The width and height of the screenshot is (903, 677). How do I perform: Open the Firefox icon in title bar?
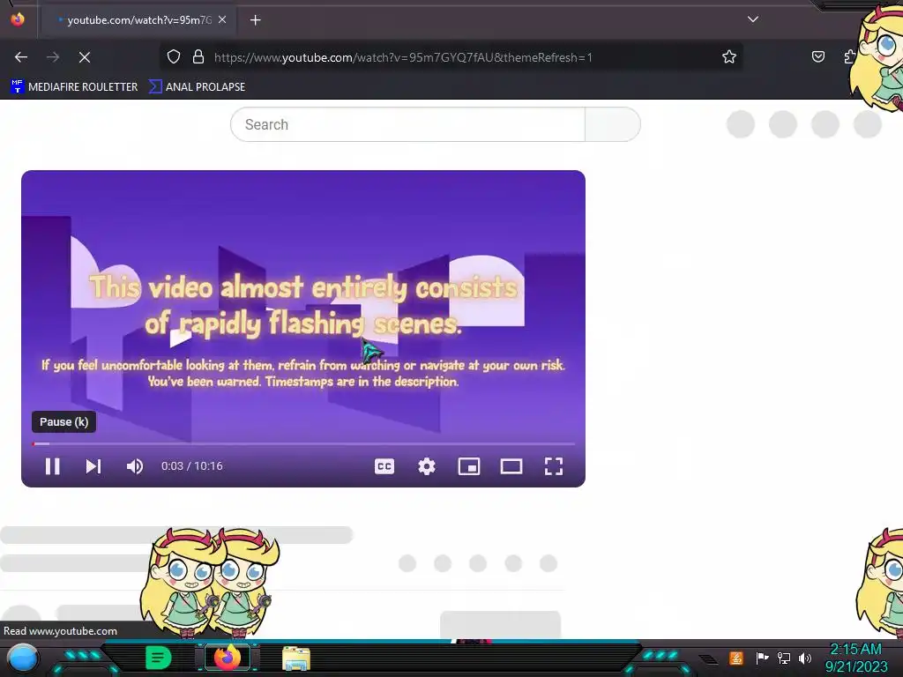point(18,19)
